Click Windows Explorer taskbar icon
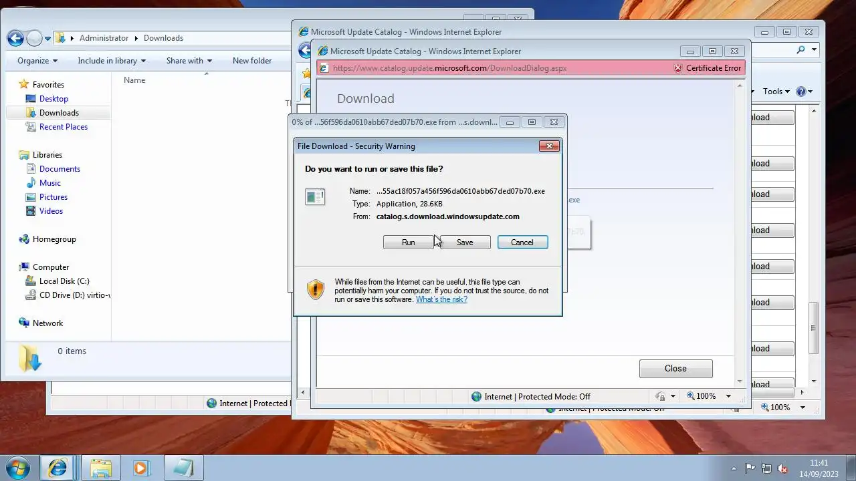 [101, 468]
